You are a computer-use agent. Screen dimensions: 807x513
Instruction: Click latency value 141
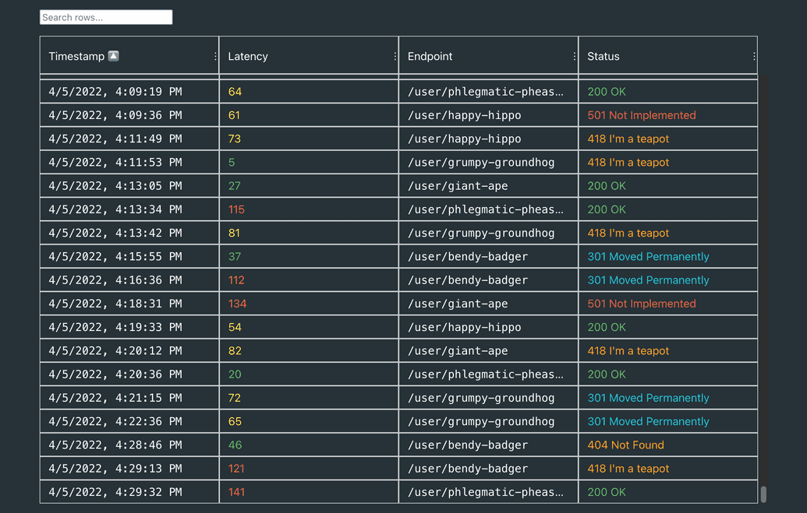coord(236,492)
